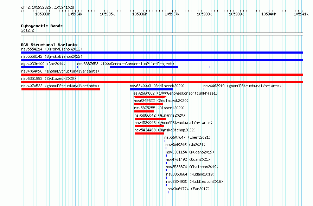This screenshot has height=206, width=313.
Task: Click the red bar under nsv6351993
Action: tap(162, 82)
